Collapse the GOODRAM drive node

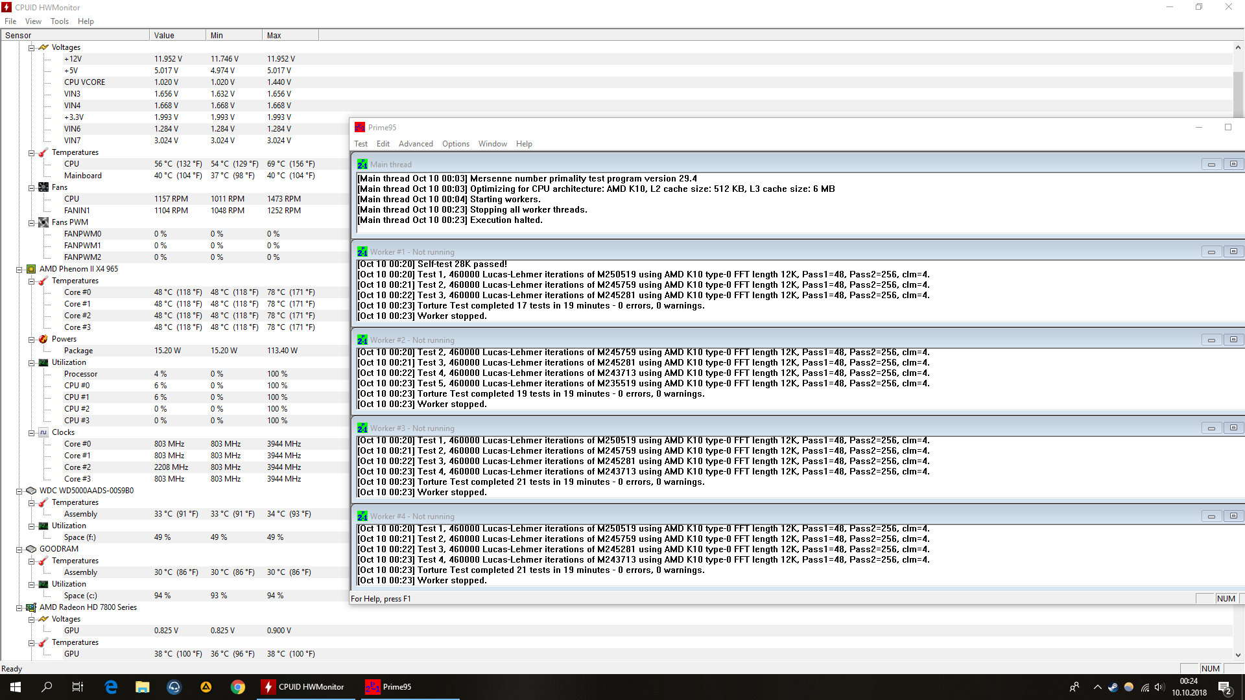pos(19,550)
